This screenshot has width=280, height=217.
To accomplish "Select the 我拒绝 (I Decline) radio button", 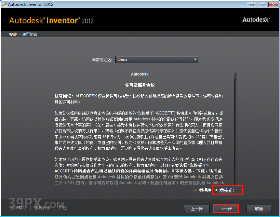I will point(195,190).
